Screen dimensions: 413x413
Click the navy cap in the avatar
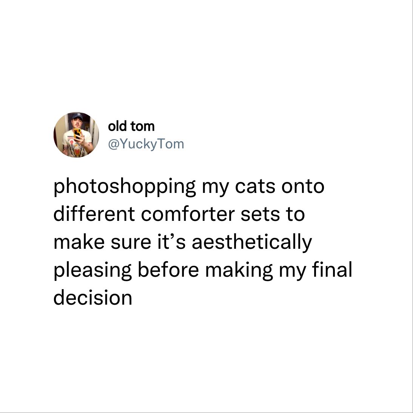pos(77,116)
